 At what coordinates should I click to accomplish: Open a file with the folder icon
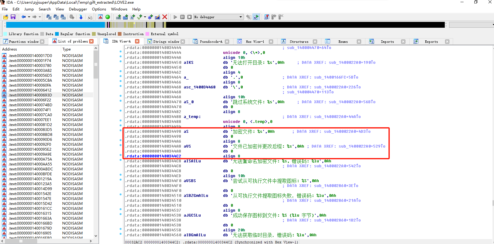(6, 17)
